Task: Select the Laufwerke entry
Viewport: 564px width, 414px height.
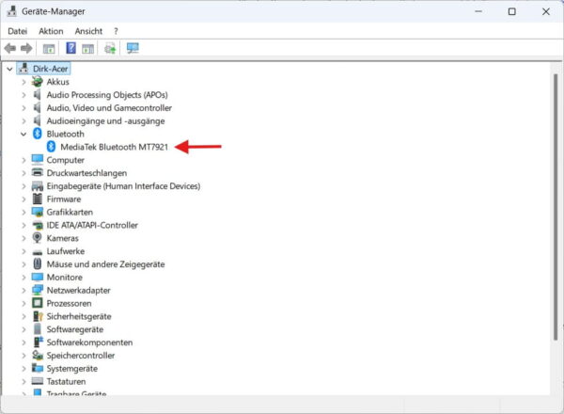Action: [66, 251]
